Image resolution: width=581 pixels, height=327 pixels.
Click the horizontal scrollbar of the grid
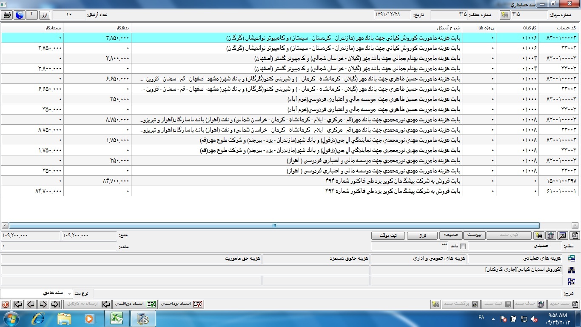(274, 225)
